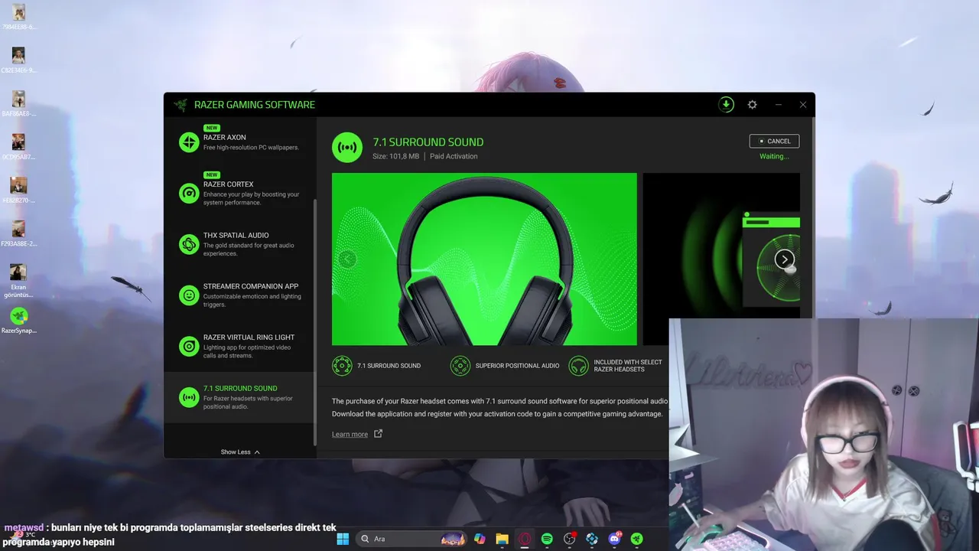Screen dimensions: 979x551
Task: Click the Razer Axon module icon
Action: pos(189,142)
